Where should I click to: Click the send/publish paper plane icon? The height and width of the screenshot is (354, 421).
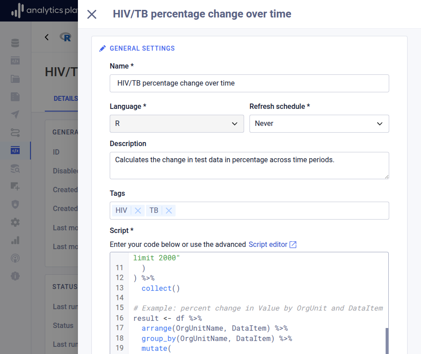pos(15,114)
